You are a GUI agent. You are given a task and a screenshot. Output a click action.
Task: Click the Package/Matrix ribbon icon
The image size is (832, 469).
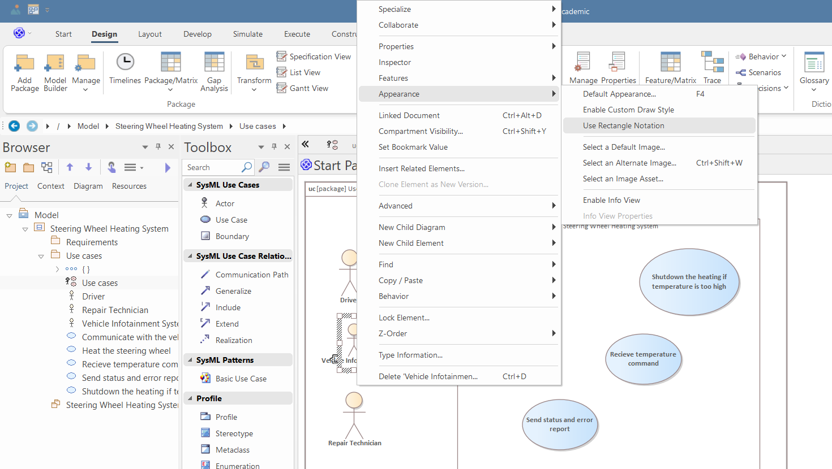pos(171,72)
